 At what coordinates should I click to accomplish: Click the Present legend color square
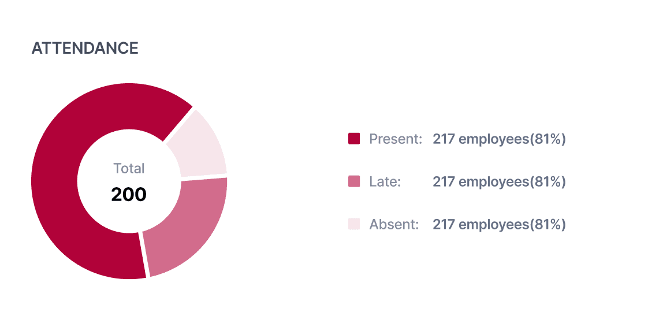pyautogui.click(x=354, y=139)
